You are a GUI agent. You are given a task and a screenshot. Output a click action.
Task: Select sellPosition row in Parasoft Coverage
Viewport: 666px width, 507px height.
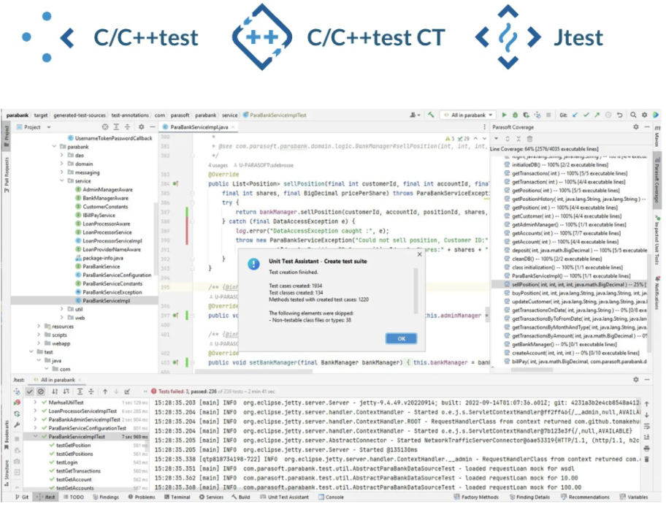(569, 284)
